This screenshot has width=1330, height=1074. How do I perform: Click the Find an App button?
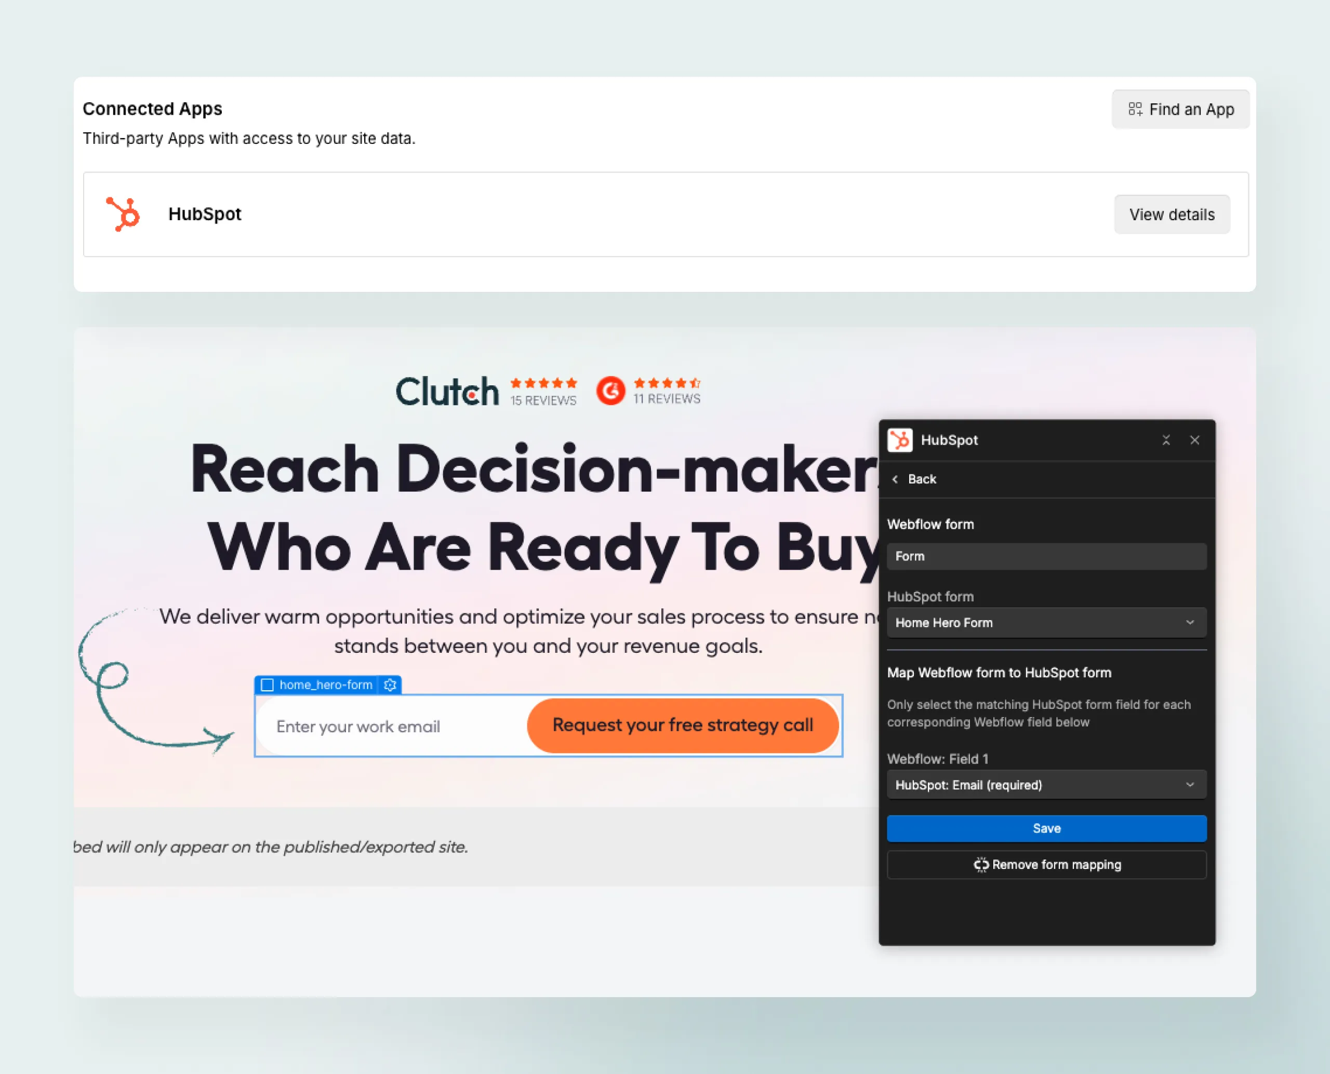[1180, 110]
